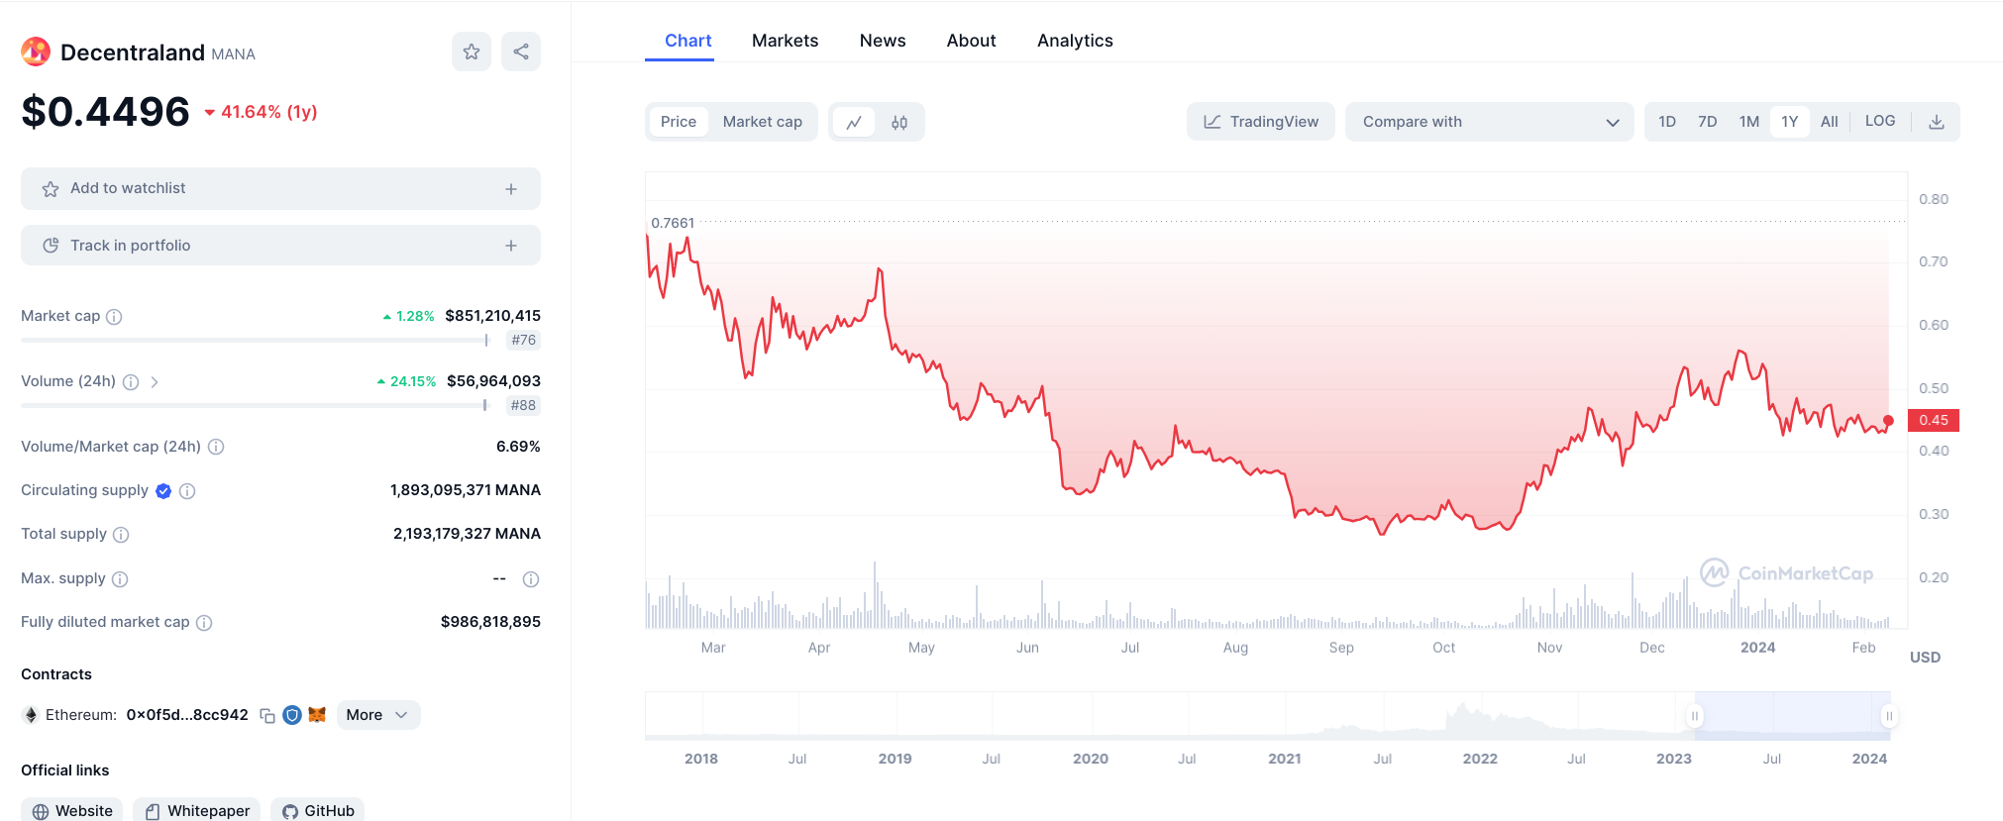Open Market cap info tooltip icon
Image resolution: width=2003 pixels, height=821 pixels.
point(114,317)
